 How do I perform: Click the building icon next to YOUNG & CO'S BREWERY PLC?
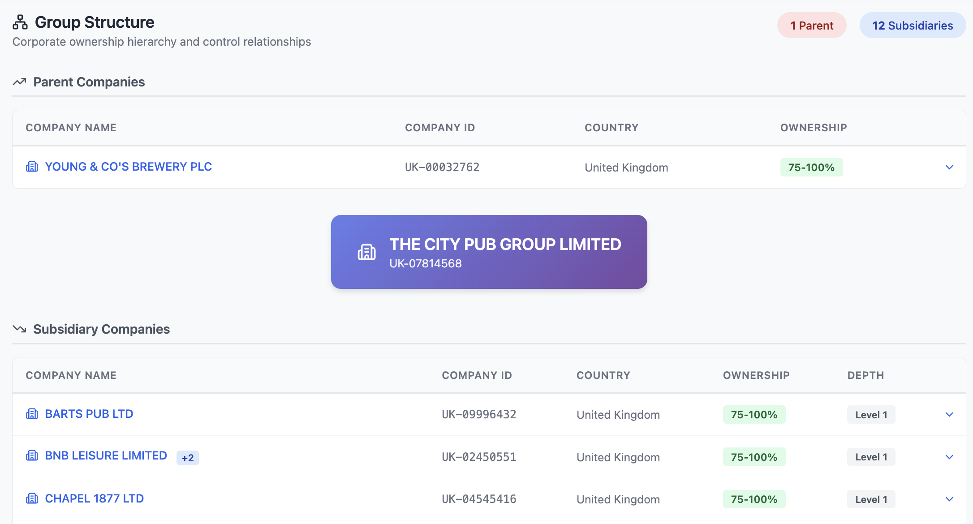pyautogui.click(x=32, y=166)
